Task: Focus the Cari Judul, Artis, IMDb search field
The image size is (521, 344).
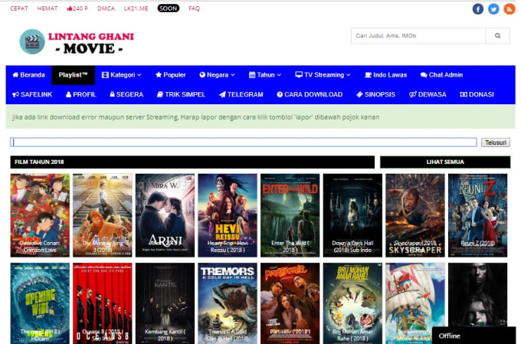Action: (418, 36)
